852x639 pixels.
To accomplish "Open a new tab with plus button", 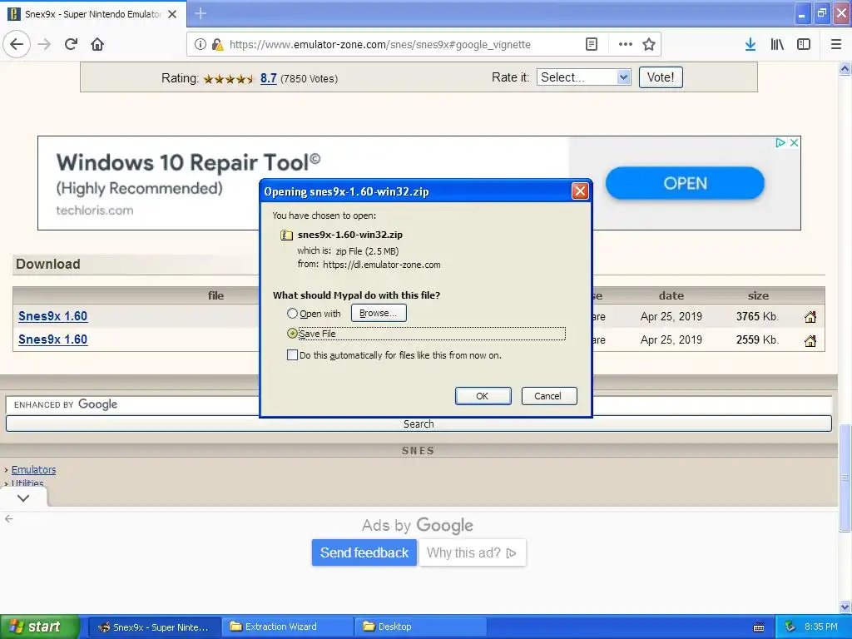I will 201,13.
